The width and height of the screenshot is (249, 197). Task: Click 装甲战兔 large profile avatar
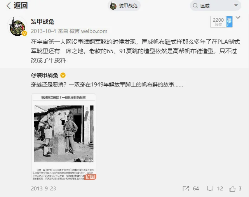(x=17, y=26)
